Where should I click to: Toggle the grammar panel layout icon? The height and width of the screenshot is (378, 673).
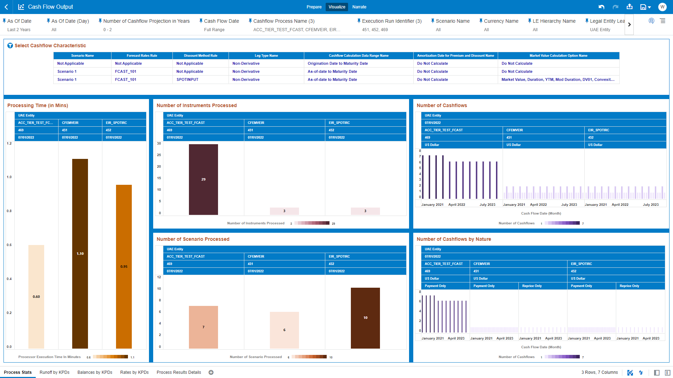tap(667, 372)
